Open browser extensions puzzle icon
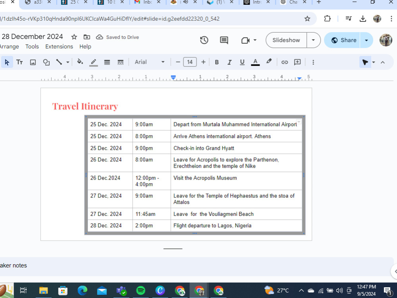The height and width of the screenshot is (298, 397). (327, 19)
